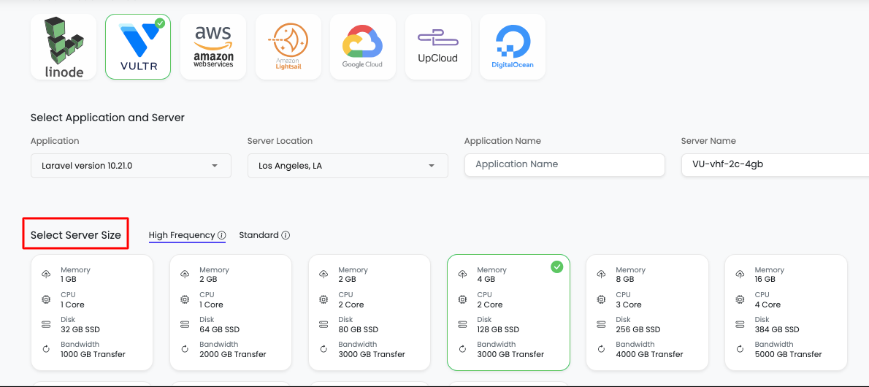Select the 16 GB memory 4 Core plan

tap(786, 313)
